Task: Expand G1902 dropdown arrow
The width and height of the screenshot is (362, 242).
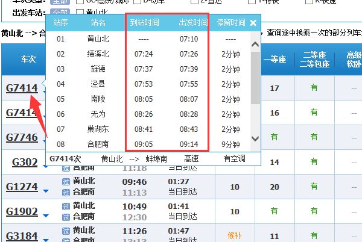Action: [45, 215]
